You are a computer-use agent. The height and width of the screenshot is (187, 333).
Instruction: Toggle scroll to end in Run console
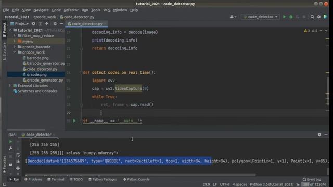tap(18, 162)
